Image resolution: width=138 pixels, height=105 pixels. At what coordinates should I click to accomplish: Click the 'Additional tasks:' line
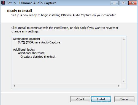pyautogui.click(x=24, y=49)
